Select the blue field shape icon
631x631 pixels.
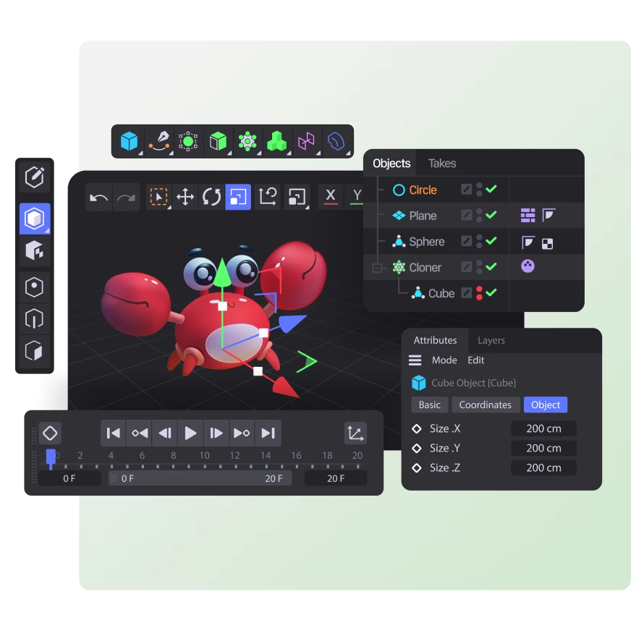tap(336, 141)
